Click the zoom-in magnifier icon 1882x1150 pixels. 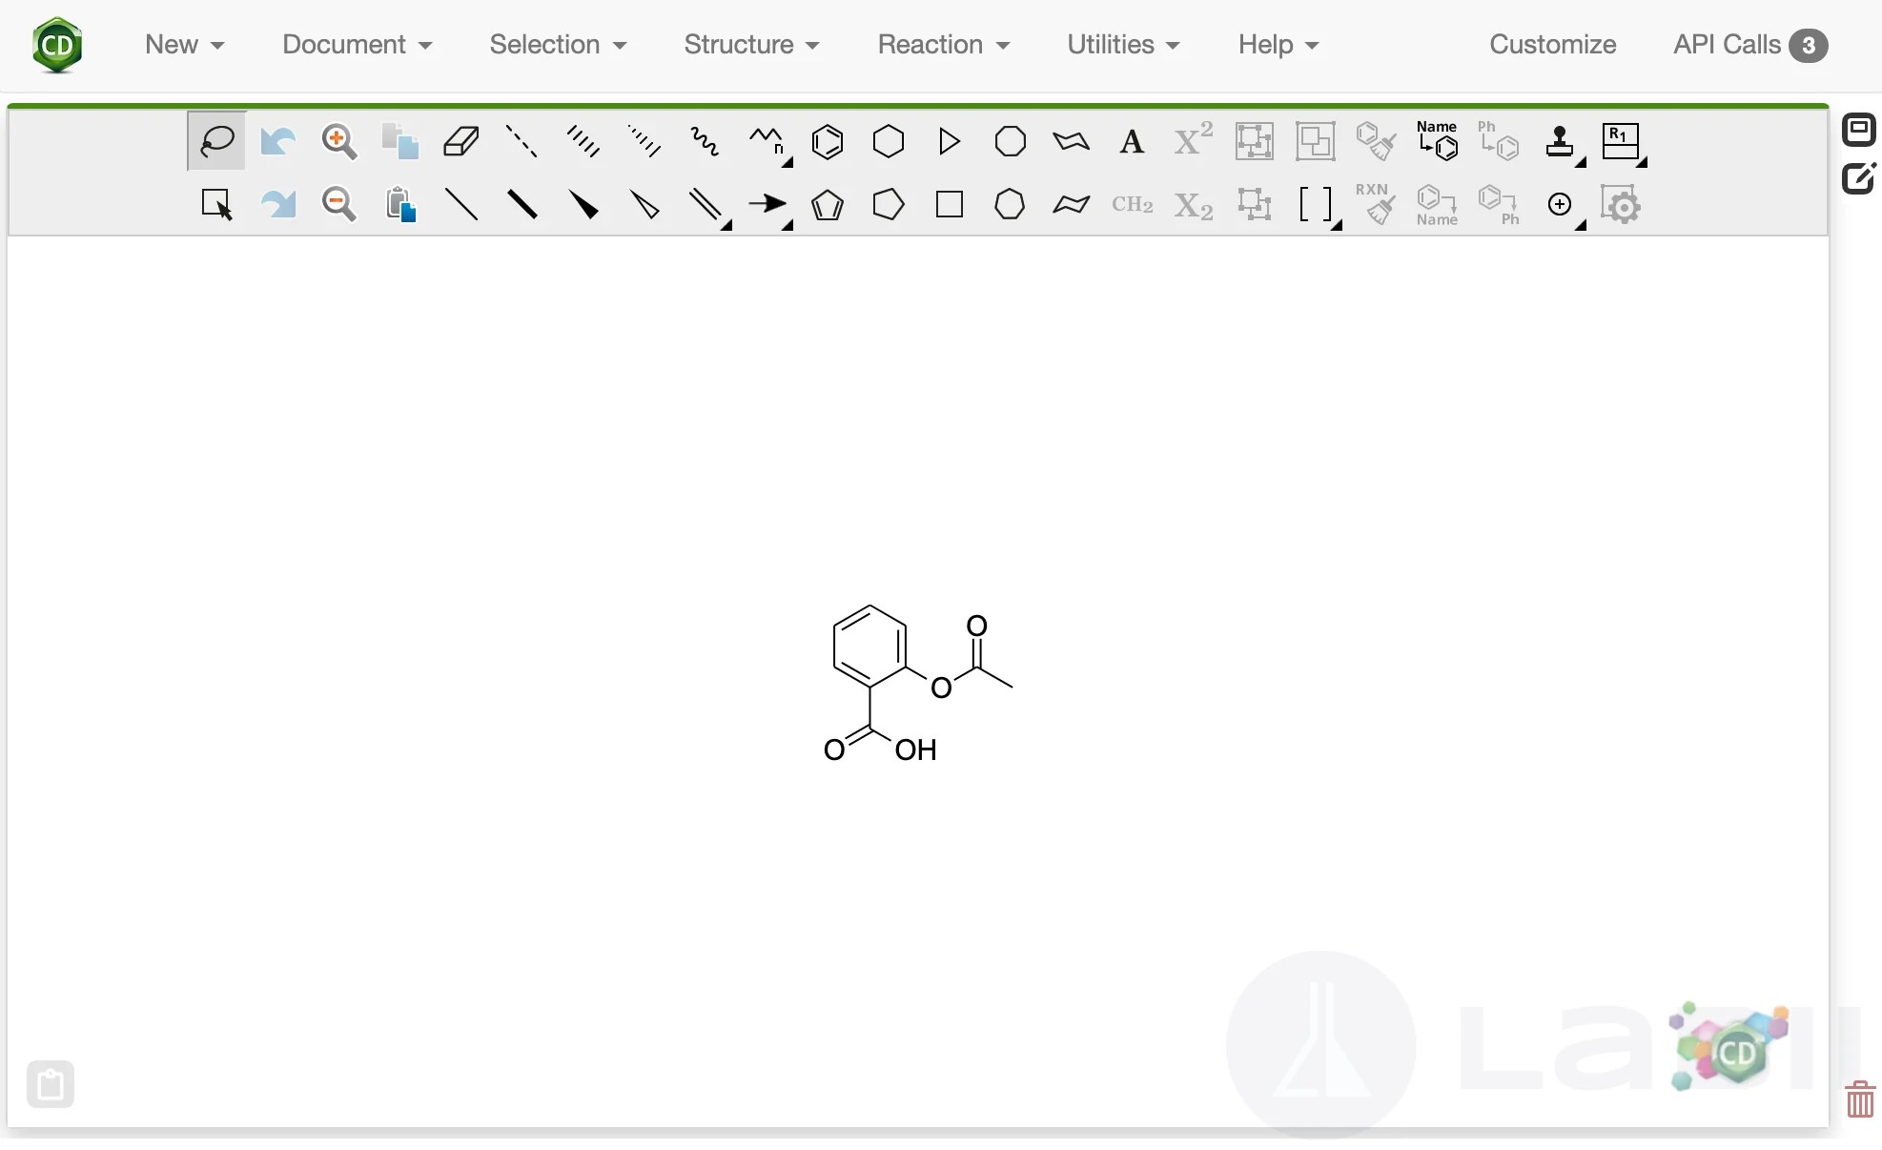coord(339,140)
